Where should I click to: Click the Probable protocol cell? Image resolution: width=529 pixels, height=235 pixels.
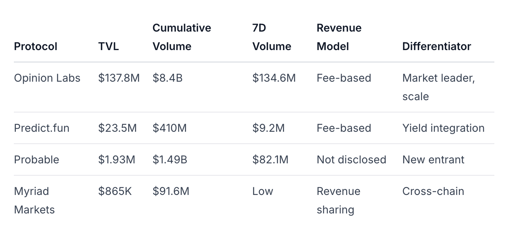click(x=37, y=160)
